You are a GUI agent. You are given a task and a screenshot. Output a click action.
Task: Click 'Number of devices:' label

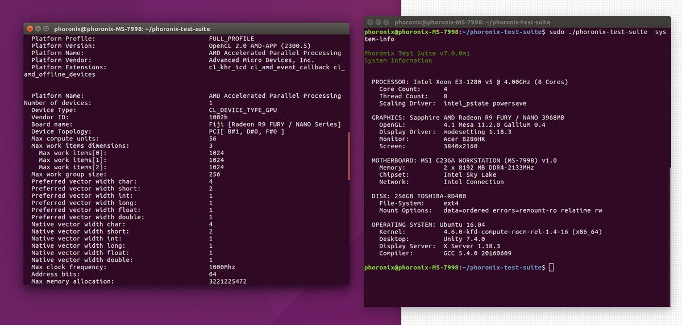(x=57, y=103)
